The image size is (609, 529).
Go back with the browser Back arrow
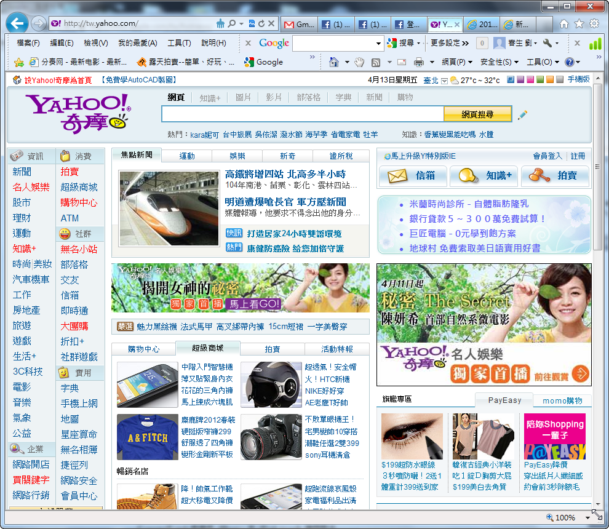coord(17,23)
